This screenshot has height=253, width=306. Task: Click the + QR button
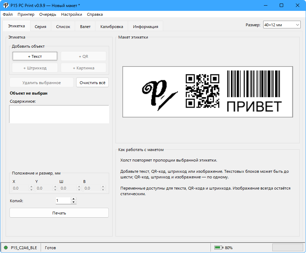(84, 56)
